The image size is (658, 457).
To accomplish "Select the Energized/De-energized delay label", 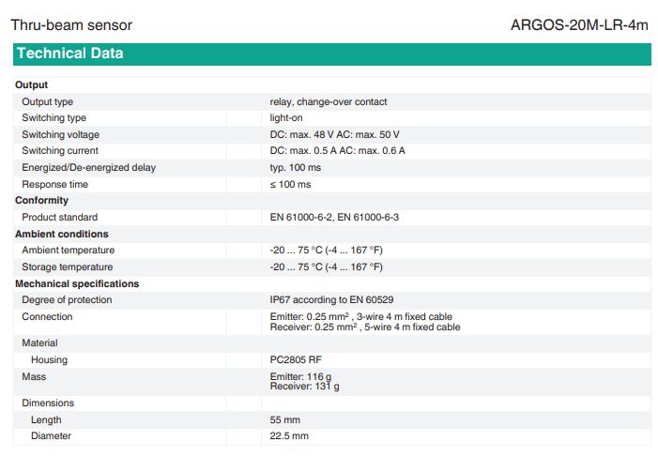I will [x=88, y=168].
